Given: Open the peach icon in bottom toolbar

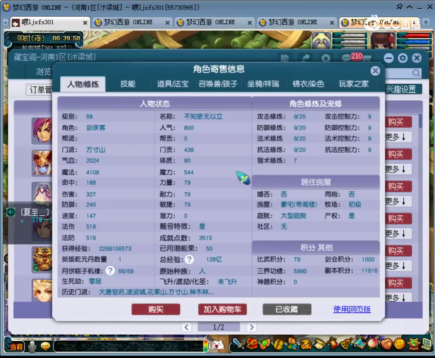Looking at the screenshot, I should coord(373,344).
